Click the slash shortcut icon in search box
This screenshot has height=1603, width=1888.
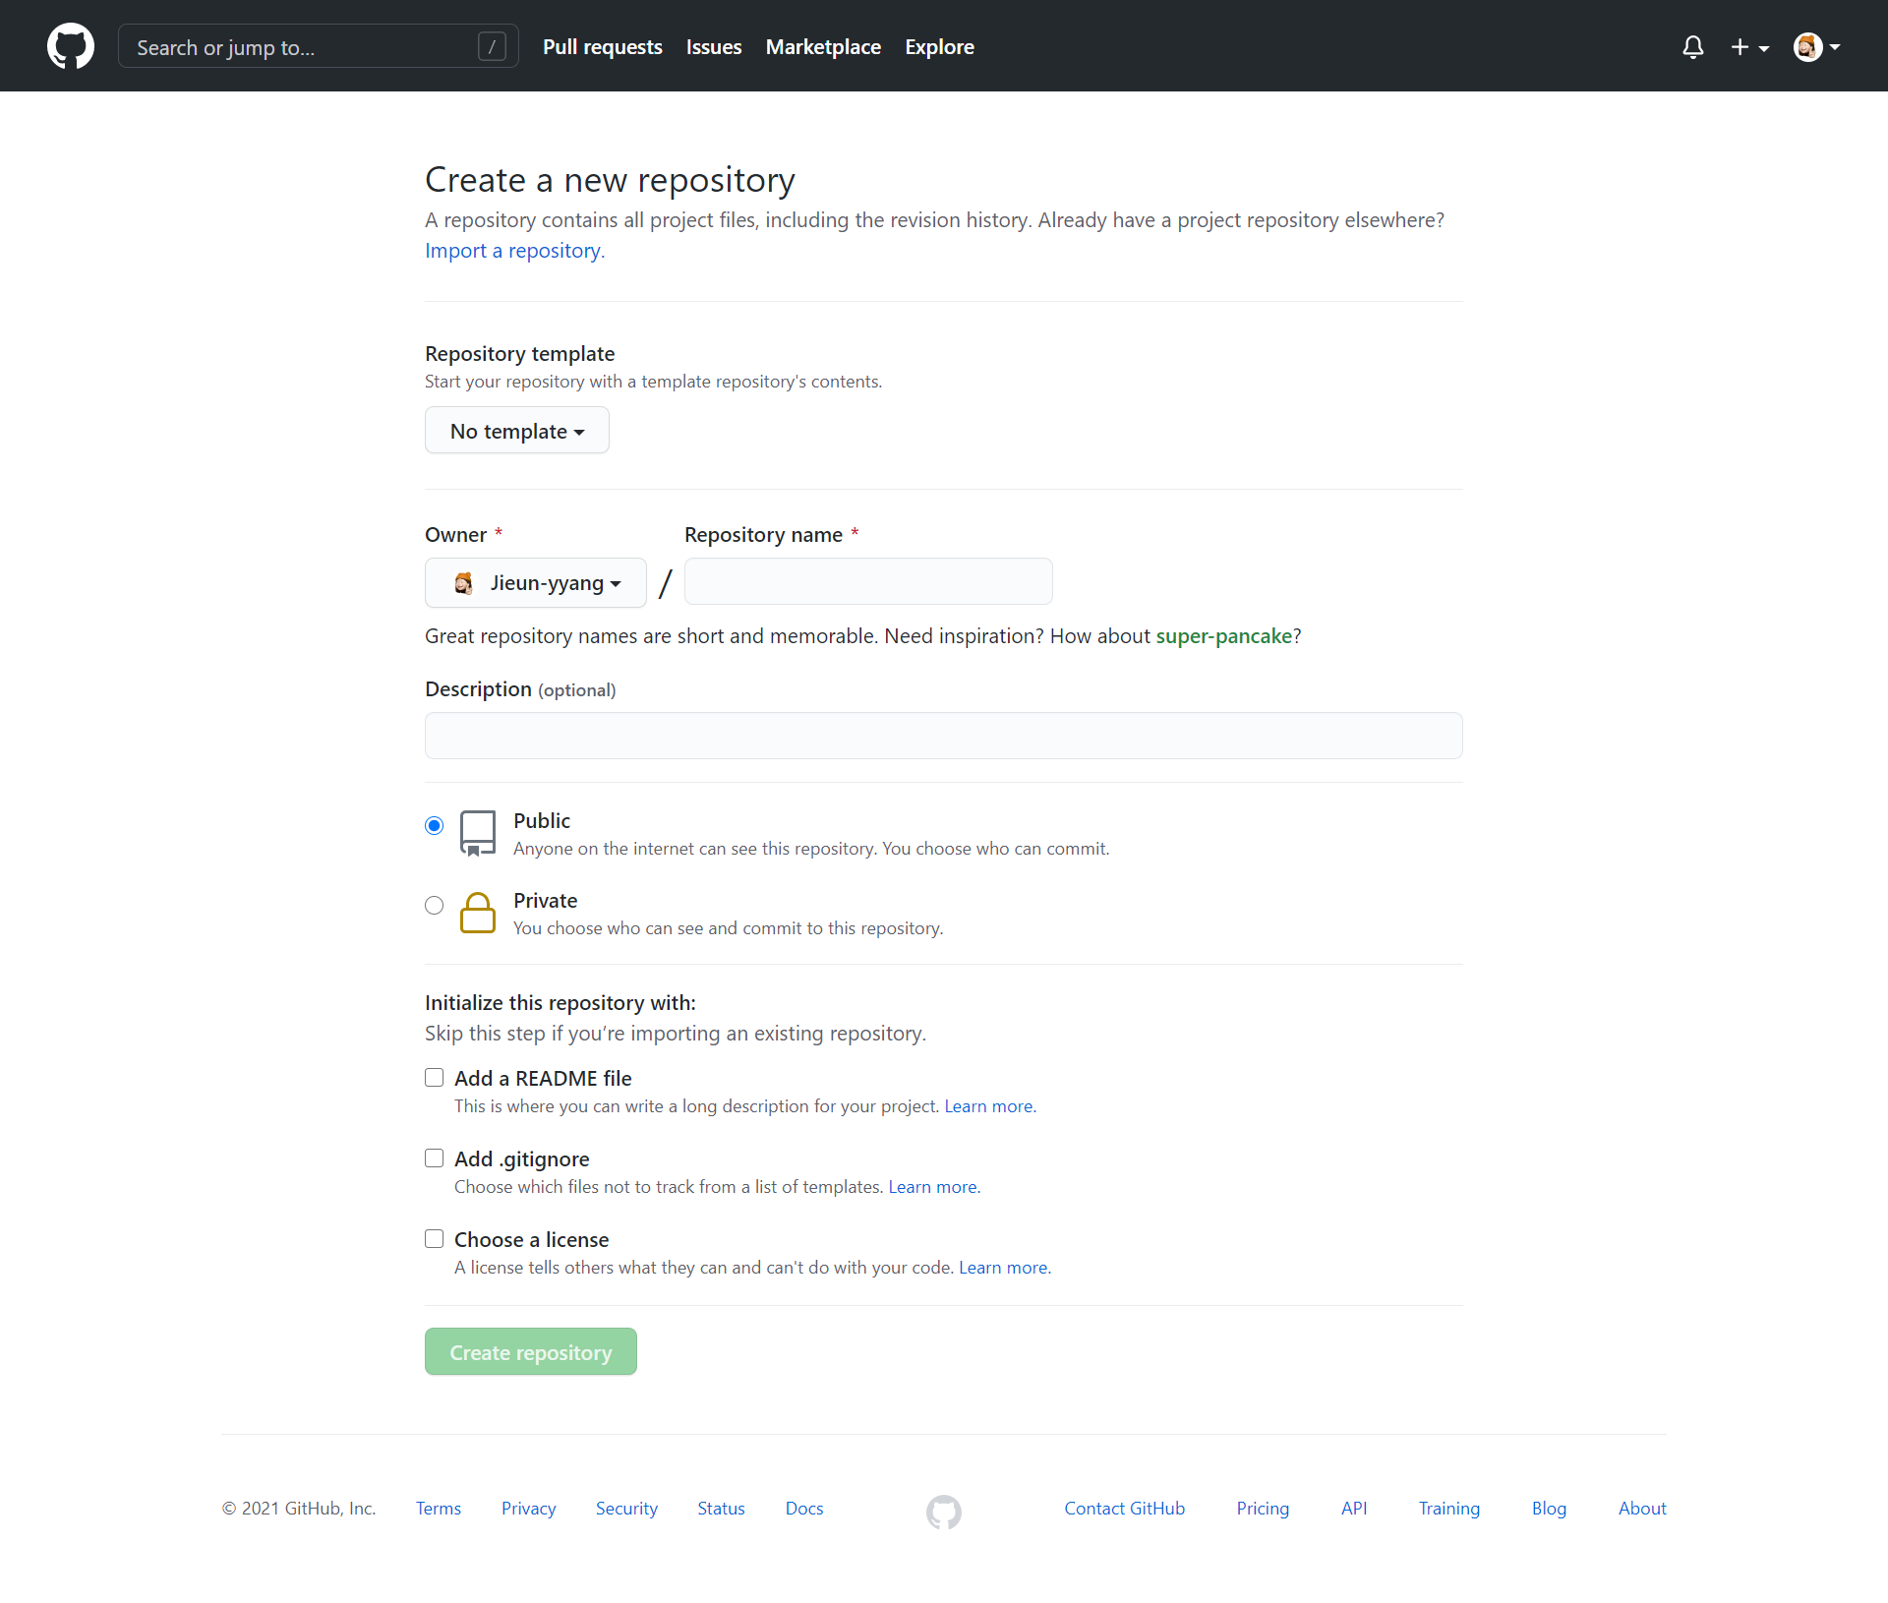point(492,46)
